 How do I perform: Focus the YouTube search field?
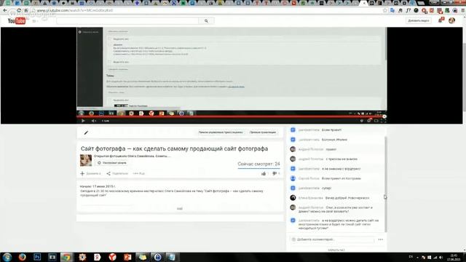[x=127, y=21]
